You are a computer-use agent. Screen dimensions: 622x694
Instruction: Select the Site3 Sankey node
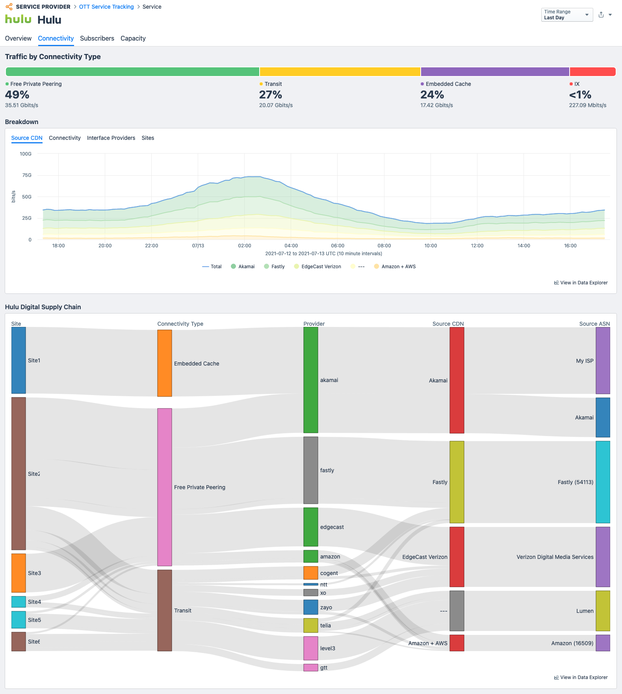(19, 573)
